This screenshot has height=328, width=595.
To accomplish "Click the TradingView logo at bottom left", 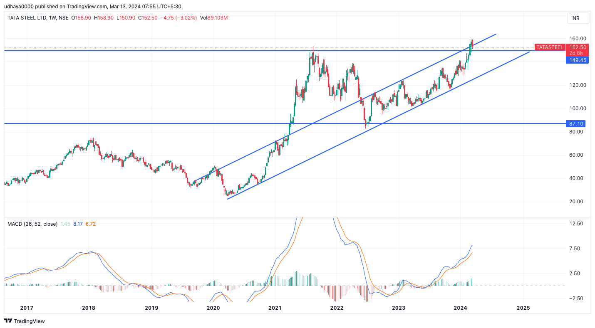I will pos(25,321).
